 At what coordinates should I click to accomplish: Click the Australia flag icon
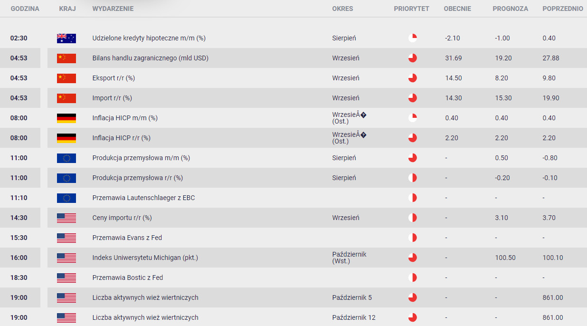66,38
